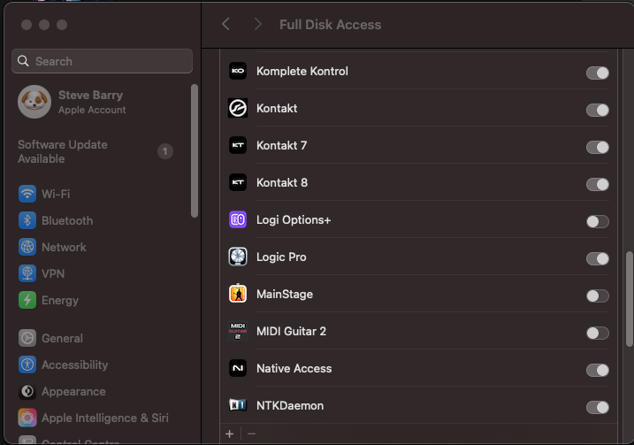The width and height of the screenshot is (634, 445).
Task: Select the Accessibility sidebar label
Action: coord(75,364)
